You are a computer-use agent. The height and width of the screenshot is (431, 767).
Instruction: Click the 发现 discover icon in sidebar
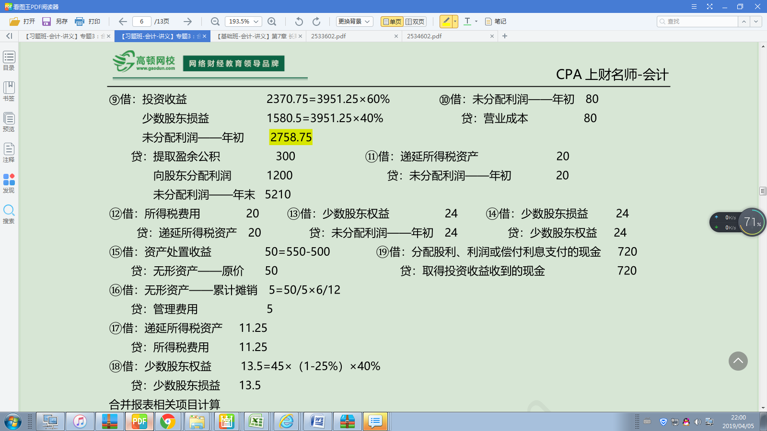(9, 183)
